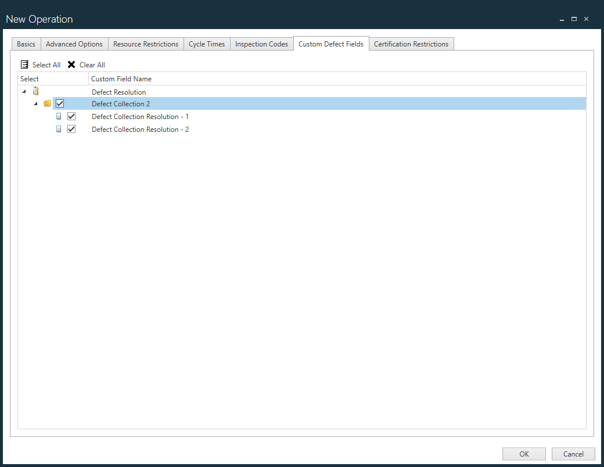Open the Inspection Codes tab

261,44
